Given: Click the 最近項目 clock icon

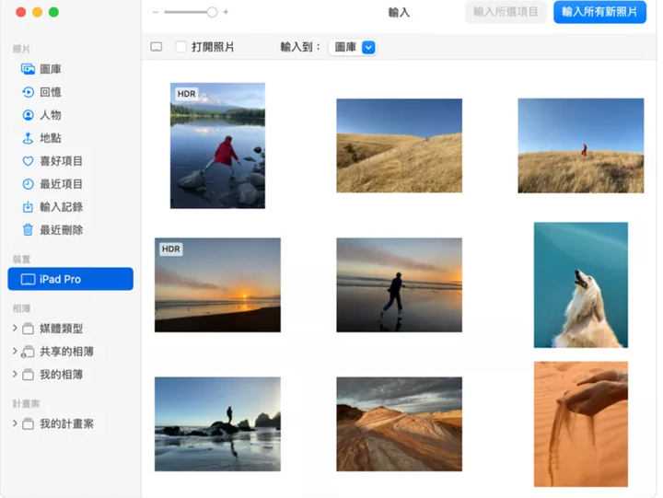Looking at the screenshot, I should (28, 184).
